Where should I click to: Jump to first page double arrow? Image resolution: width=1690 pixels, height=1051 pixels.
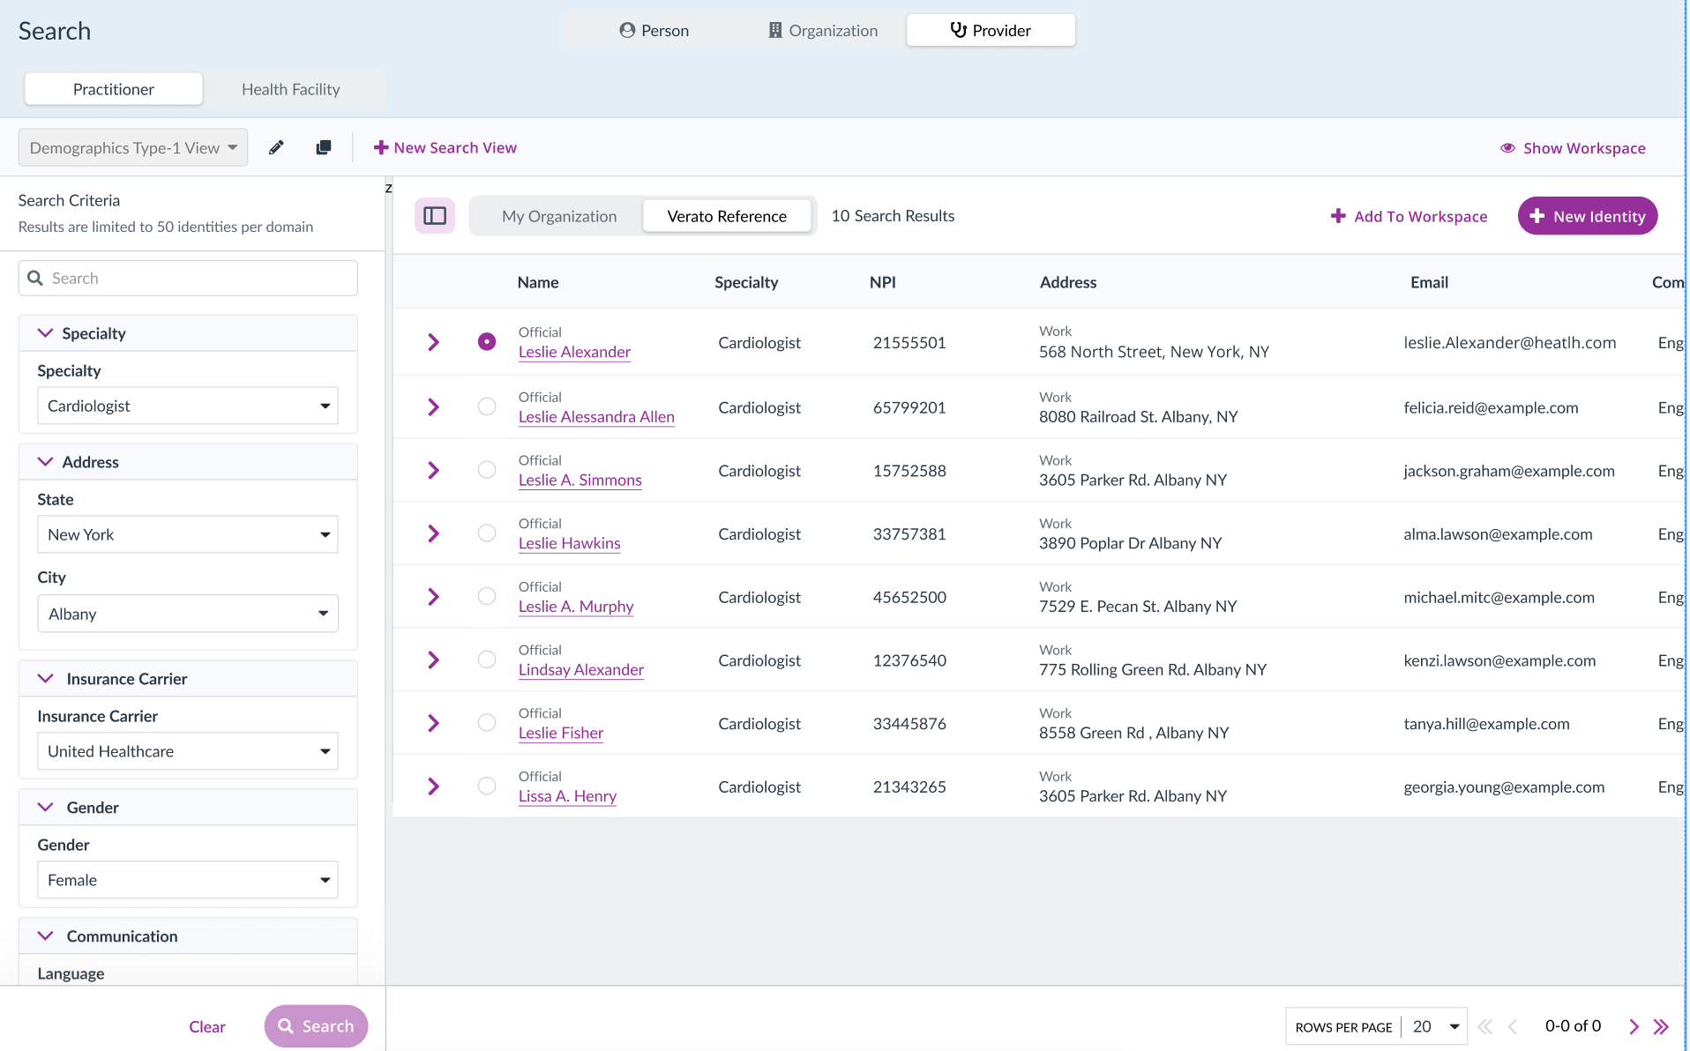1485,1026
